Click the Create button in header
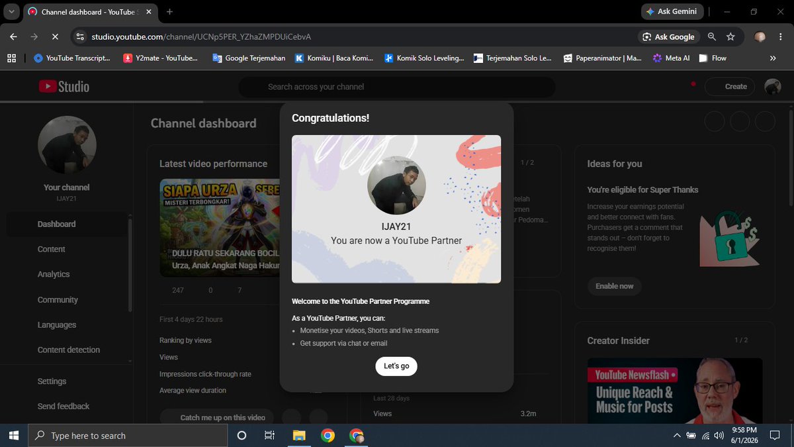 (728, 86)
